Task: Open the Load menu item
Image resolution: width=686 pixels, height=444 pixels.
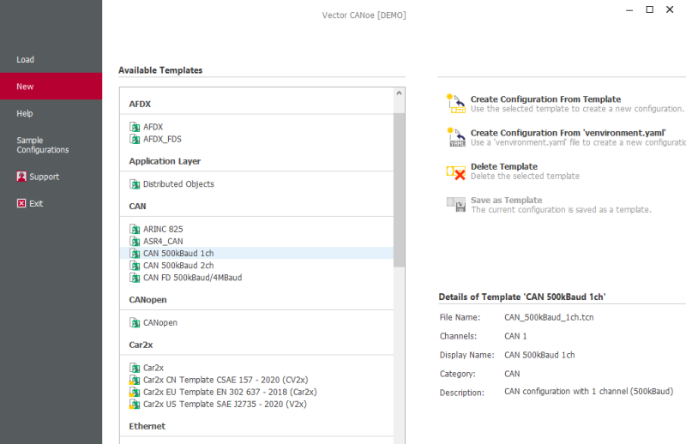Action: [x=26, y=60]
